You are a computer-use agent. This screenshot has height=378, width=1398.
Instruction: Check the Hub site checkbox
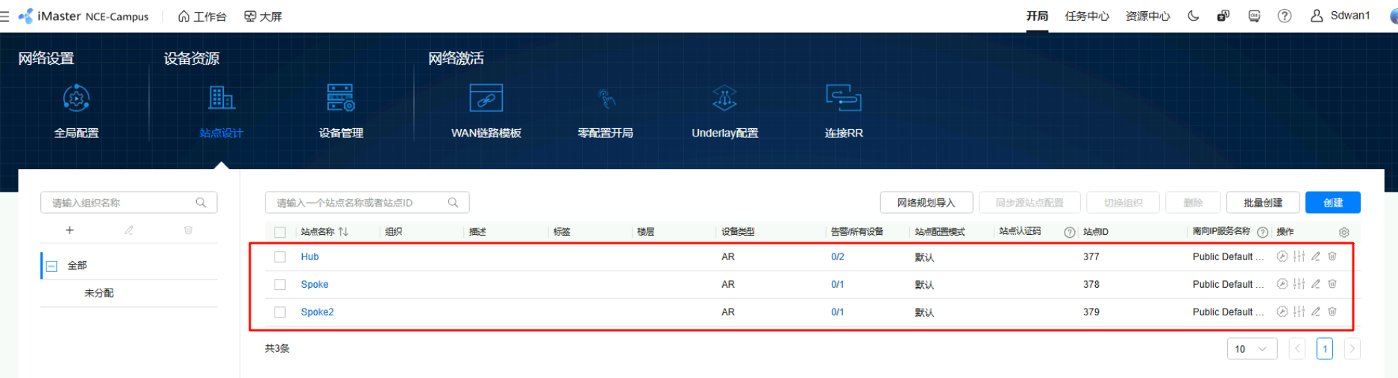point(280,256)
